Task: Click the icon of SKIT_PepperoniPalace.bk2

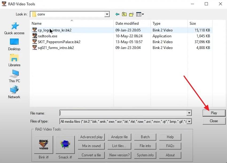Action: [35, 42]
